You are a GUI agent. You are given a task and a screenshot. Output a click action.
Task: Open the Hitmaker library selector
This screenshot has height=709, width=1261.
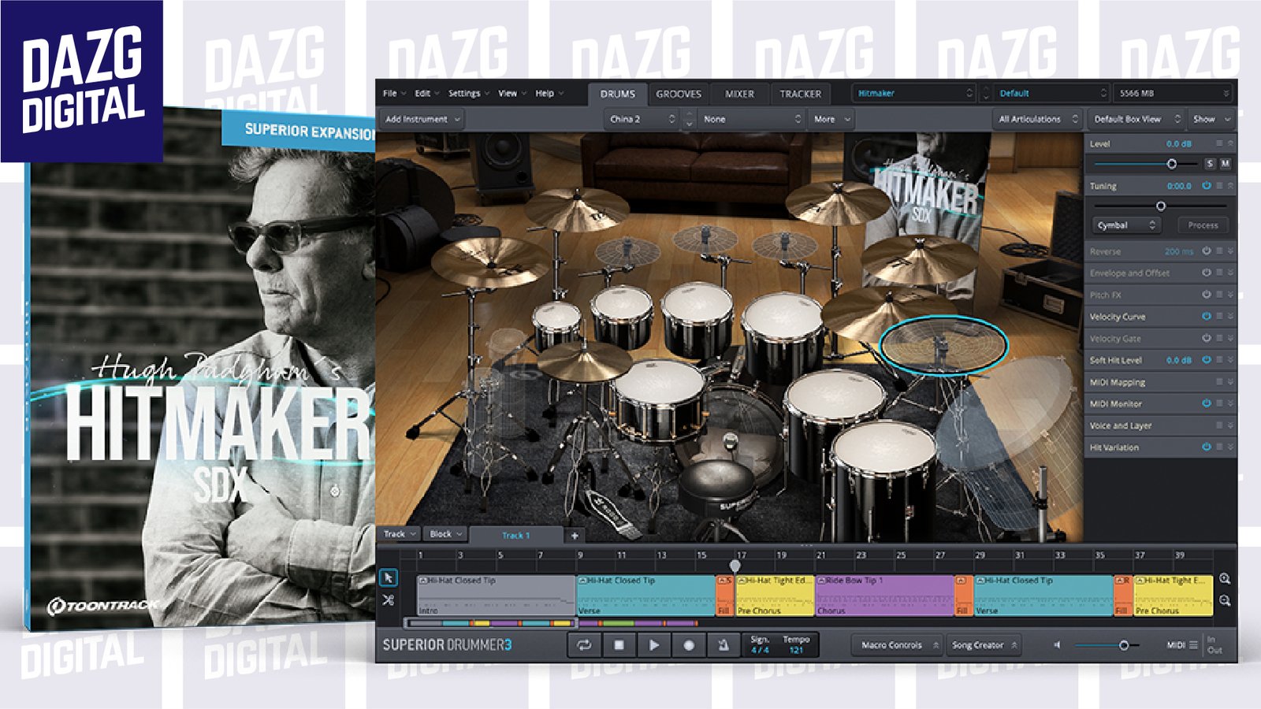coord(914,93)
